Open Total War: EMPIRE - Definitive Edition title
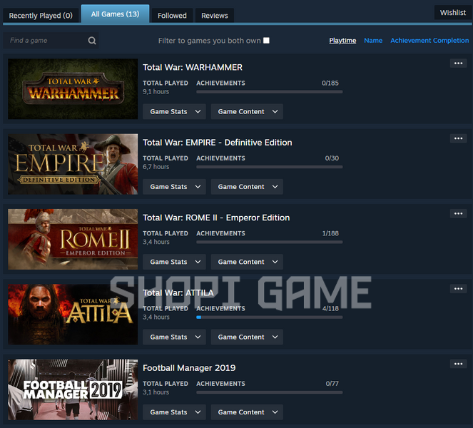473x428 pixels. point(217,143)
